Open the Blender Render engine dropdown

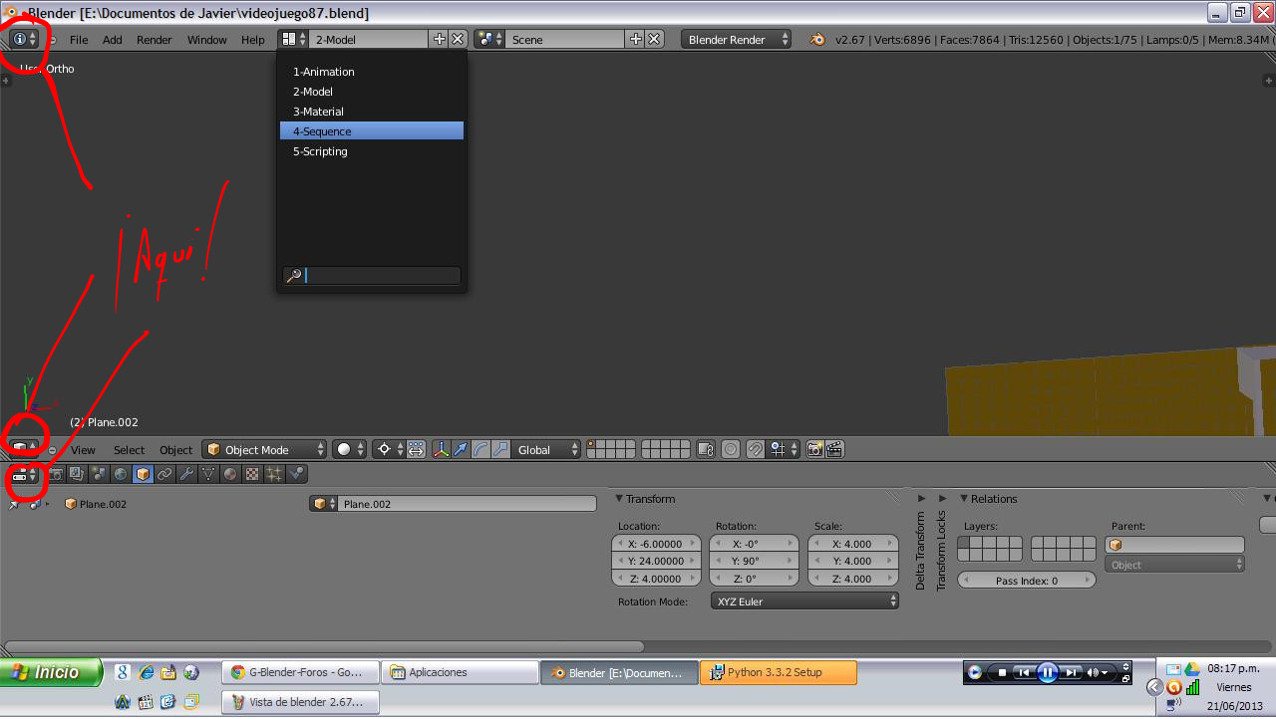[x=737, y=39]
